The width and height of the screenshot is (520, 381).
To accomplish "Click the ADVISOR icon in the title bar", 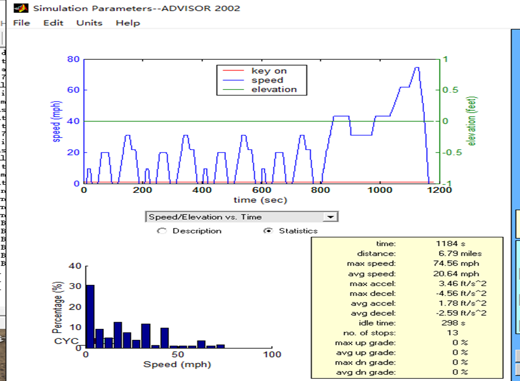I will click(21, 8).
